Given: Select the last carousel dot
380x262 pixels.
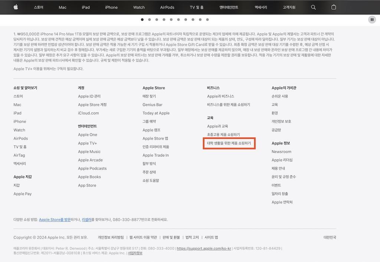Looking at the screenshot, I should pos(207,20).
